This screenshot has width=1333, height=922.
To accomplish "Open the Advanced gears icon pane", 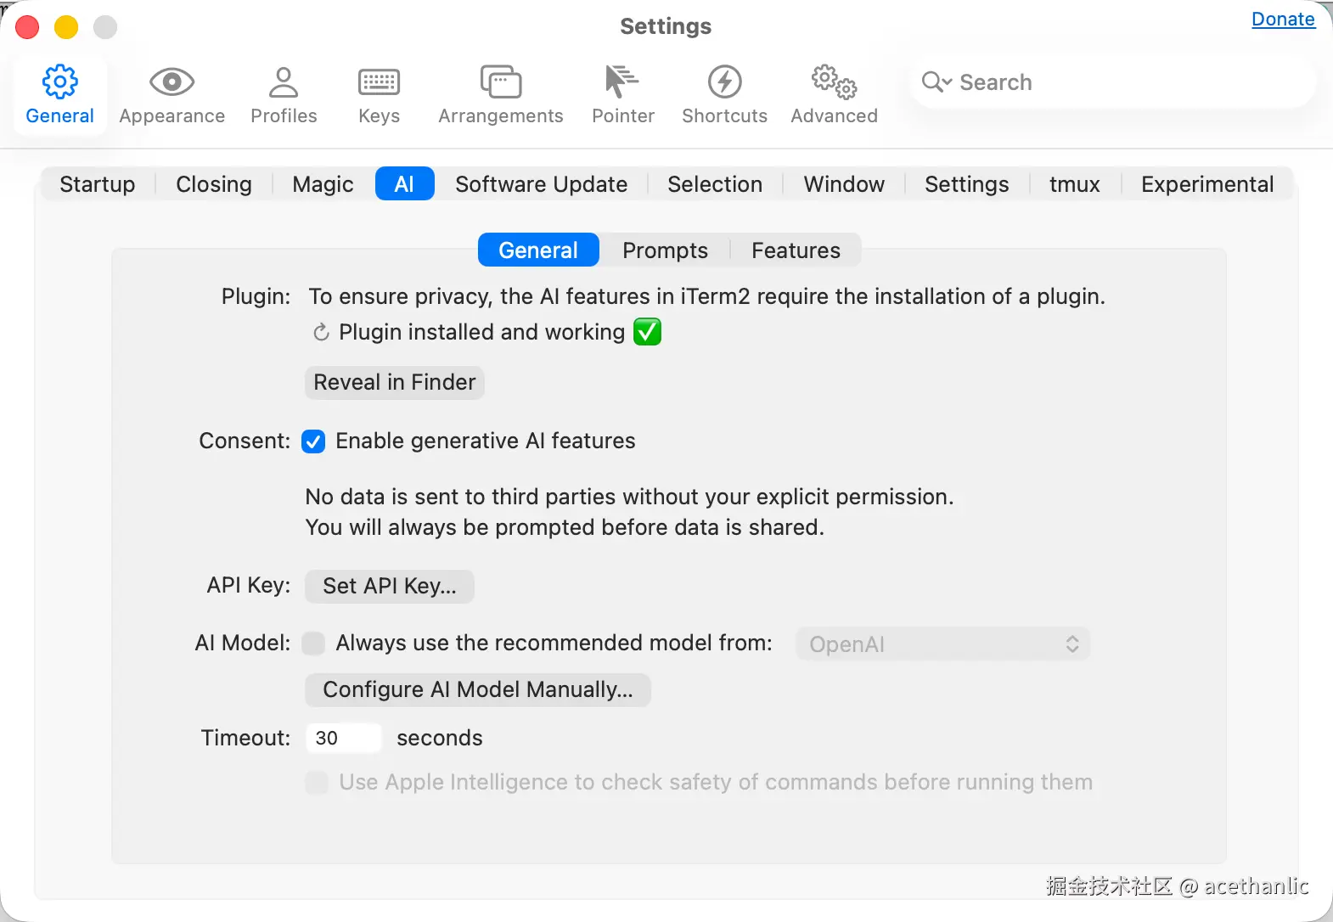I will [x=834, y=82].
